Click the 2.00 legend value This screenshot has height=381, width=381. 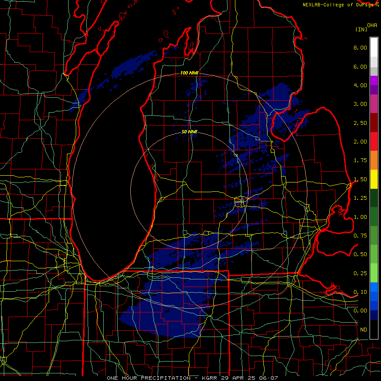click(x=360, y=142)
